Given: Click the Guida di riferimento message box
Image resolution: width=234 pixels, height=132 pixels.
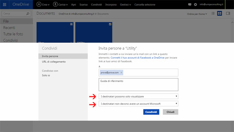Looking at the screenshot, I should (x=138, y=85).
